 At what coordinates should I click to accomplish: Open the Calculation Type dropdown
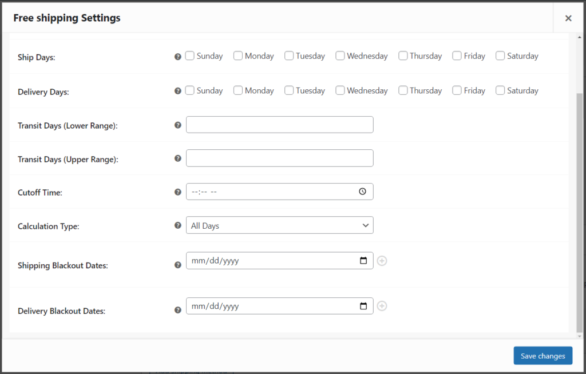pos(279,225)
